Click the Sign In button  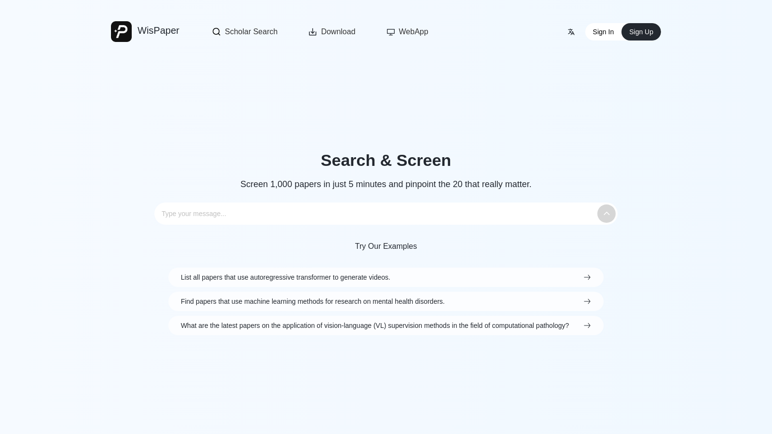(603, 31)
